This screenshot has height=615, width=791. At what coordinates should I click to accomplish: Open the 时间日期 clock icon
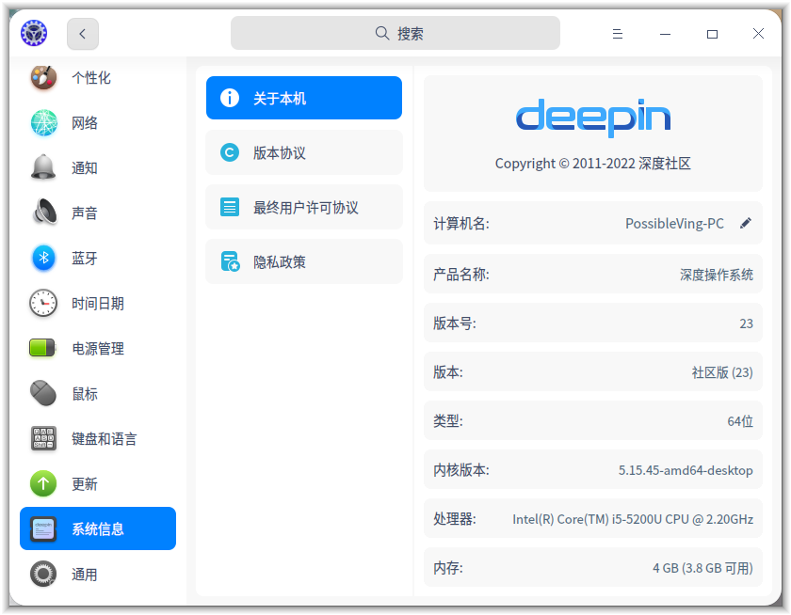click(x=44, y=303)
